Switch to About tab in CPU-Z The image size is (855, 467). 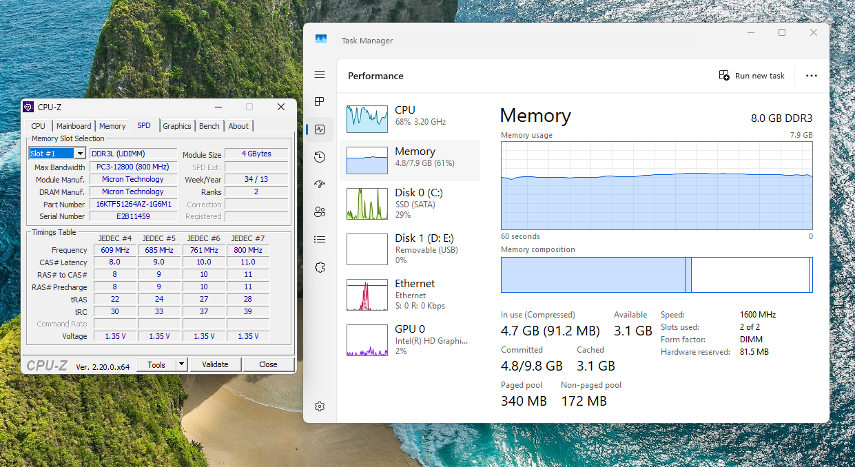[238, 126]
